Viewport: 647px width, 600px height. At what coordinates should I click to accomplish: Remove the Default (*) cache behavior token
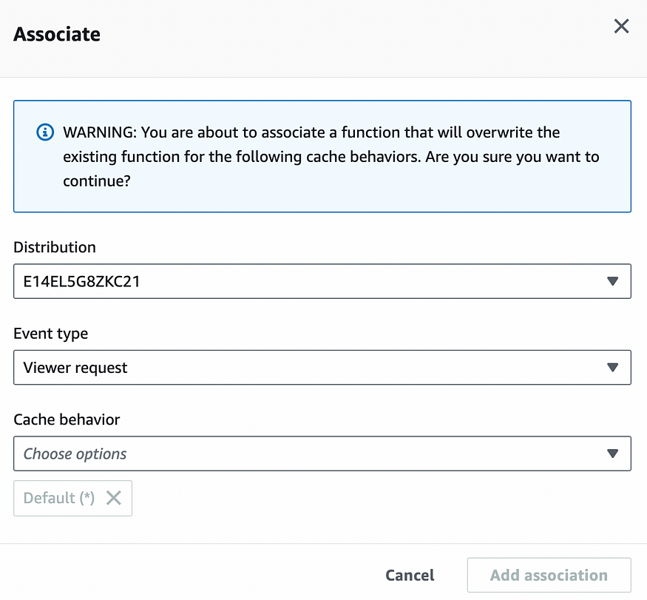(x=113, y=498)
